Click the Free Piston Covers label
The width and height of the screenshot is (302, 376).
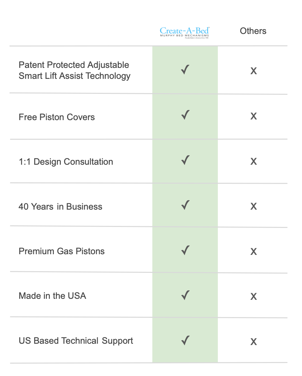coord(57,117)
